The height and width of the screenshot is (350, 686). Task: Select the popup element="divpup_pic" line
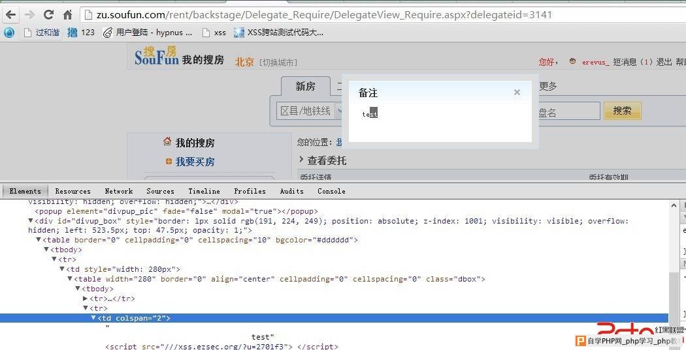176,211
